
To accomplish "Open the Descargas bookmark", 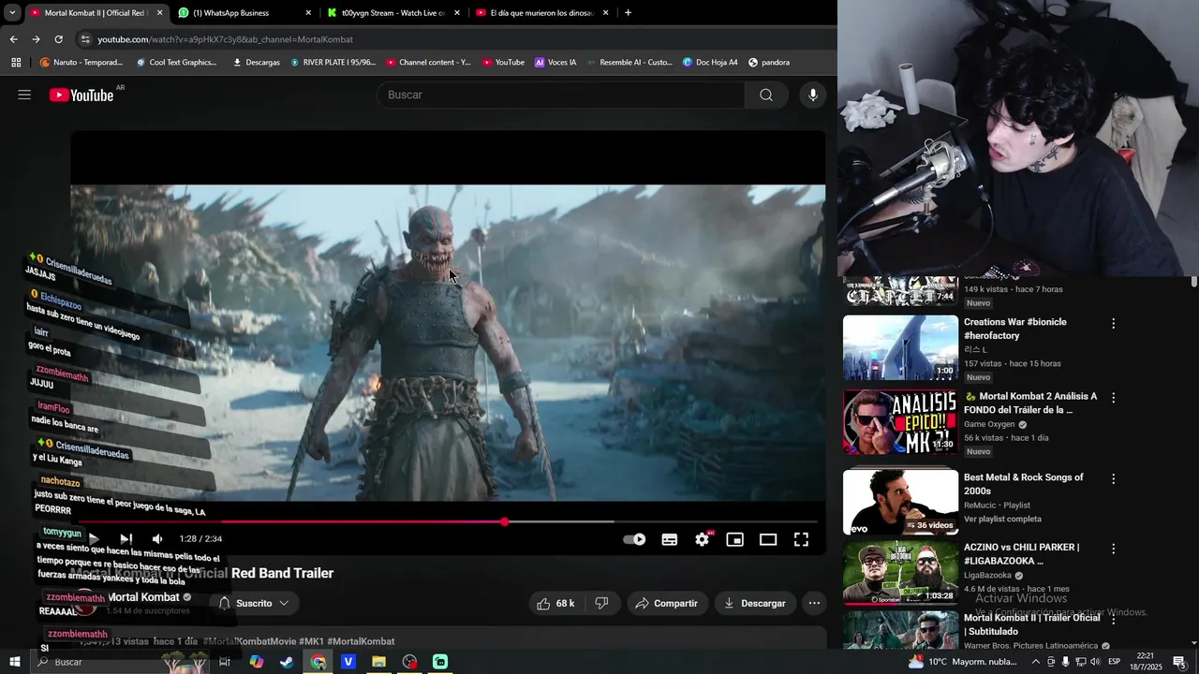I will click(256, 63).
